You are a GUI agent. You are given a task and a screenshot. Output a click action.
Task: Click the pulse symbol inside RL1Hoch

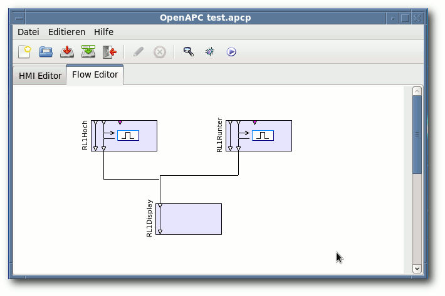tap(128, 135)
